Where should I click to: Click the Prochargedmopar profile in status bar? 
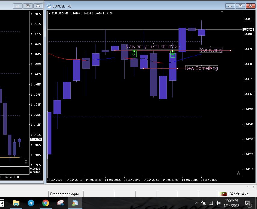(x=67, y=194)
